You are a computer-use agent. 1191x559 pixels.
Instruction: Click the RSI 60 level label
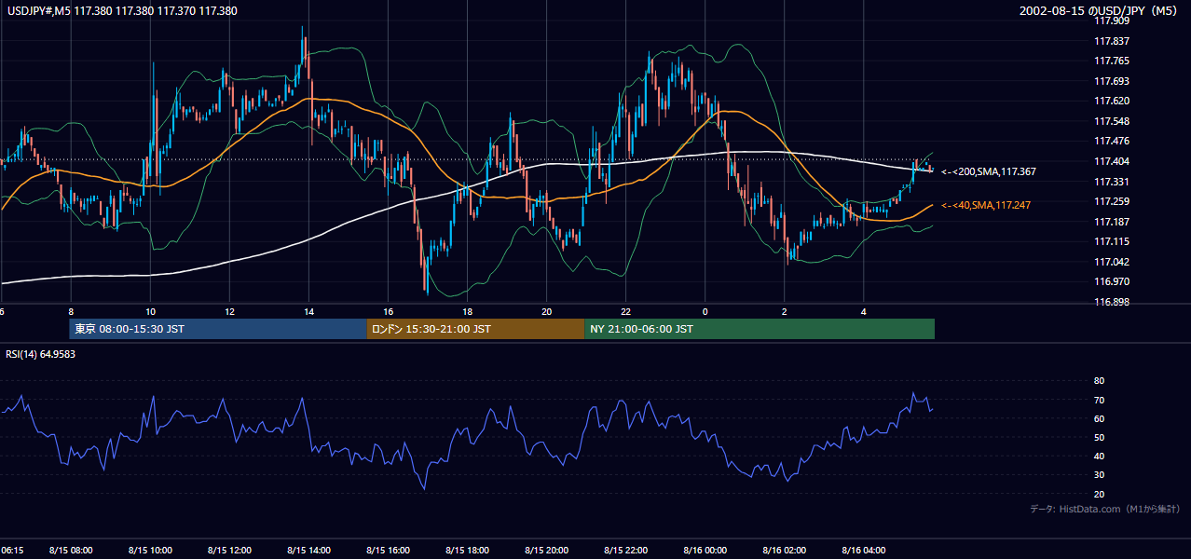1099,418
